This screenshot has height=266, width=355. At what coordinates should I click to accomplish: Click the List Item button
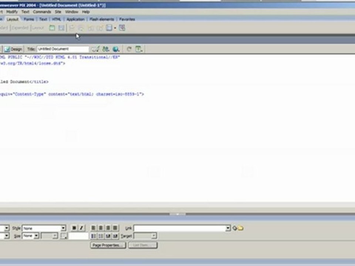pos(143,245)
